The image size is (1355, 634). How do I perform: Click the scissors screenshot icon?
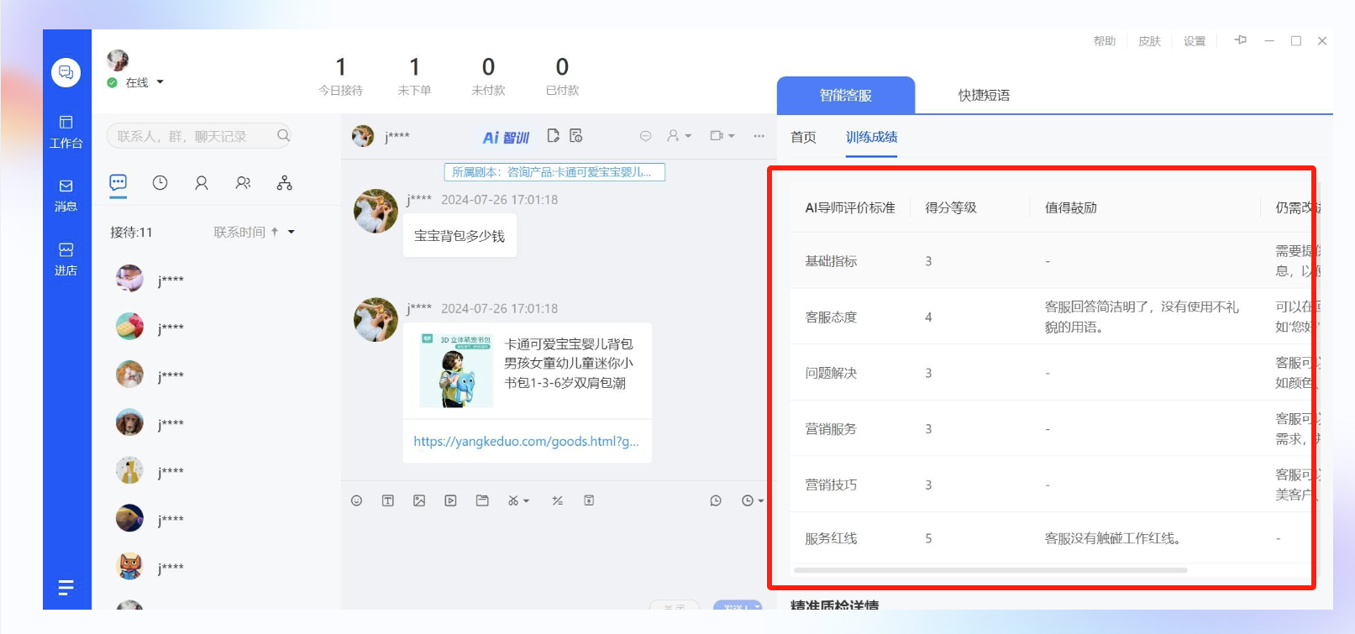tap(513, 500)
